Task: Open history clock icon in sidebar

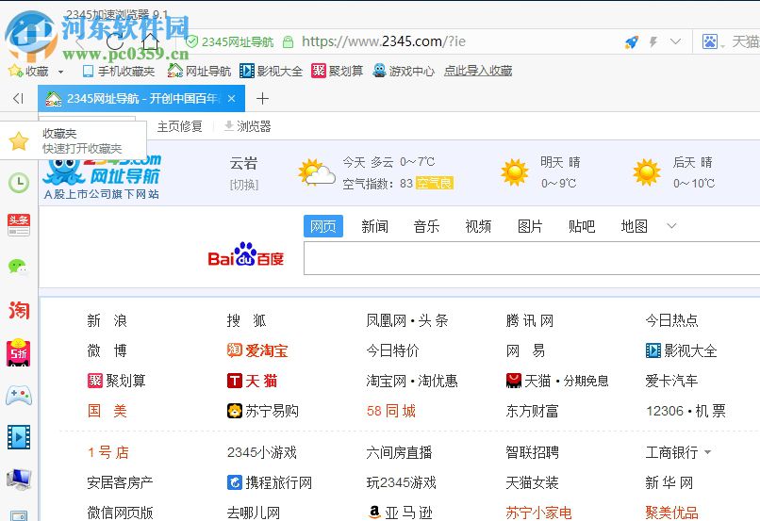Action: click(19, 183)
